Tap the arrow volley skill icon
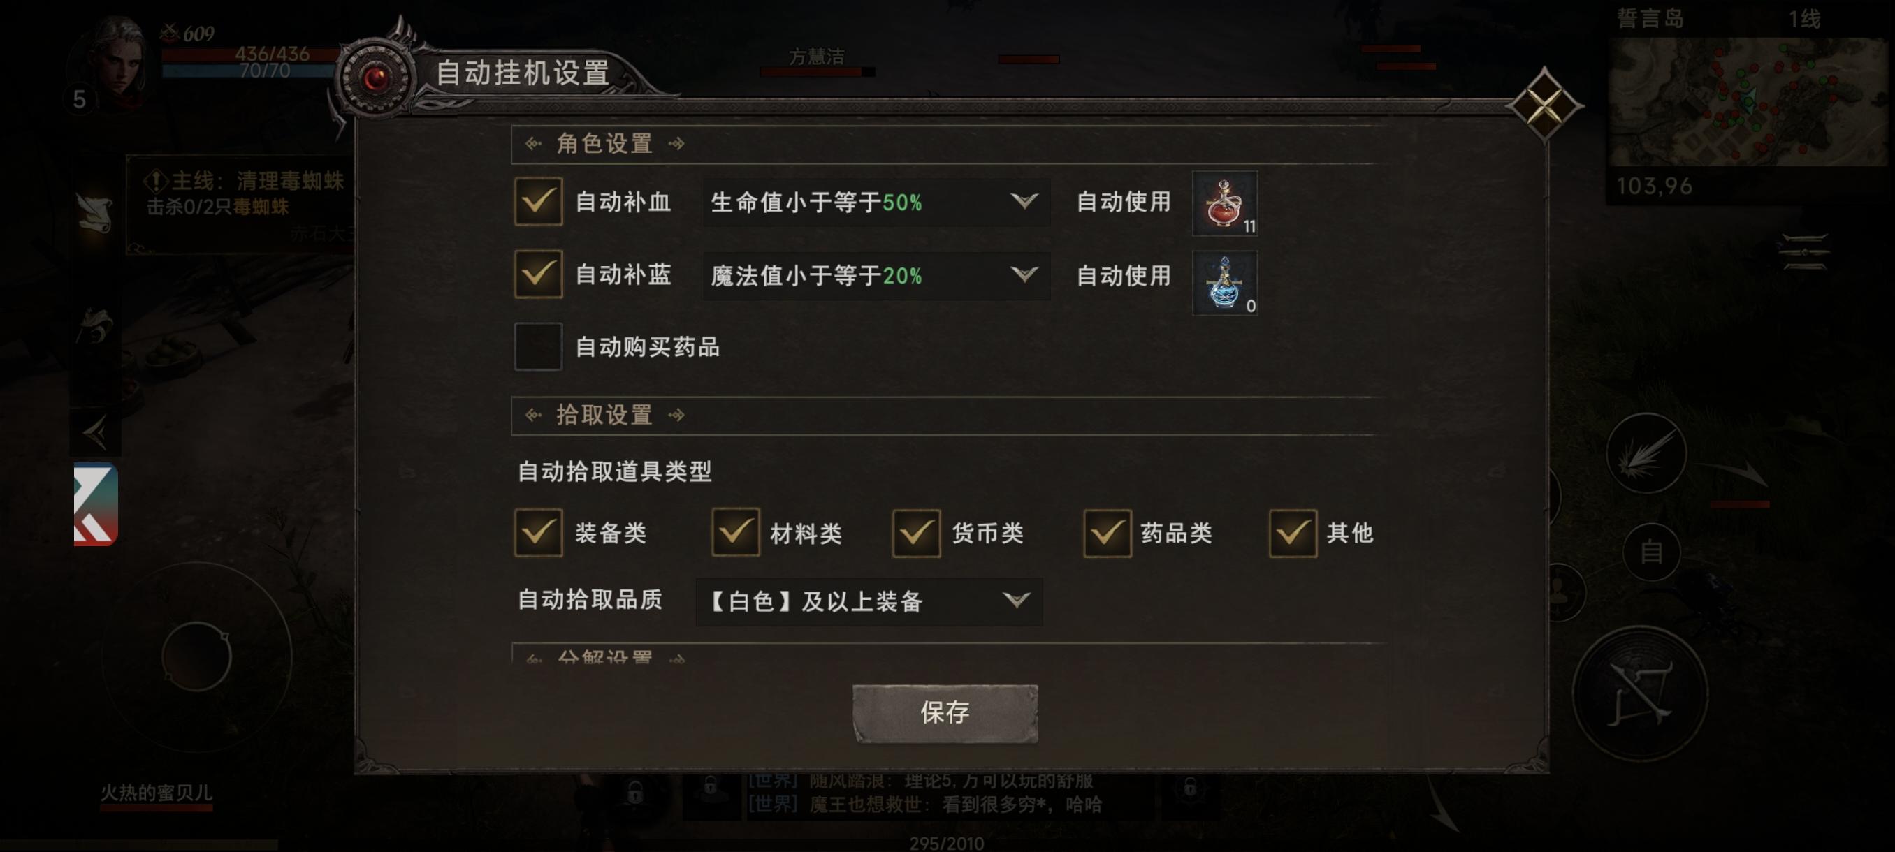 [1646, 453]
